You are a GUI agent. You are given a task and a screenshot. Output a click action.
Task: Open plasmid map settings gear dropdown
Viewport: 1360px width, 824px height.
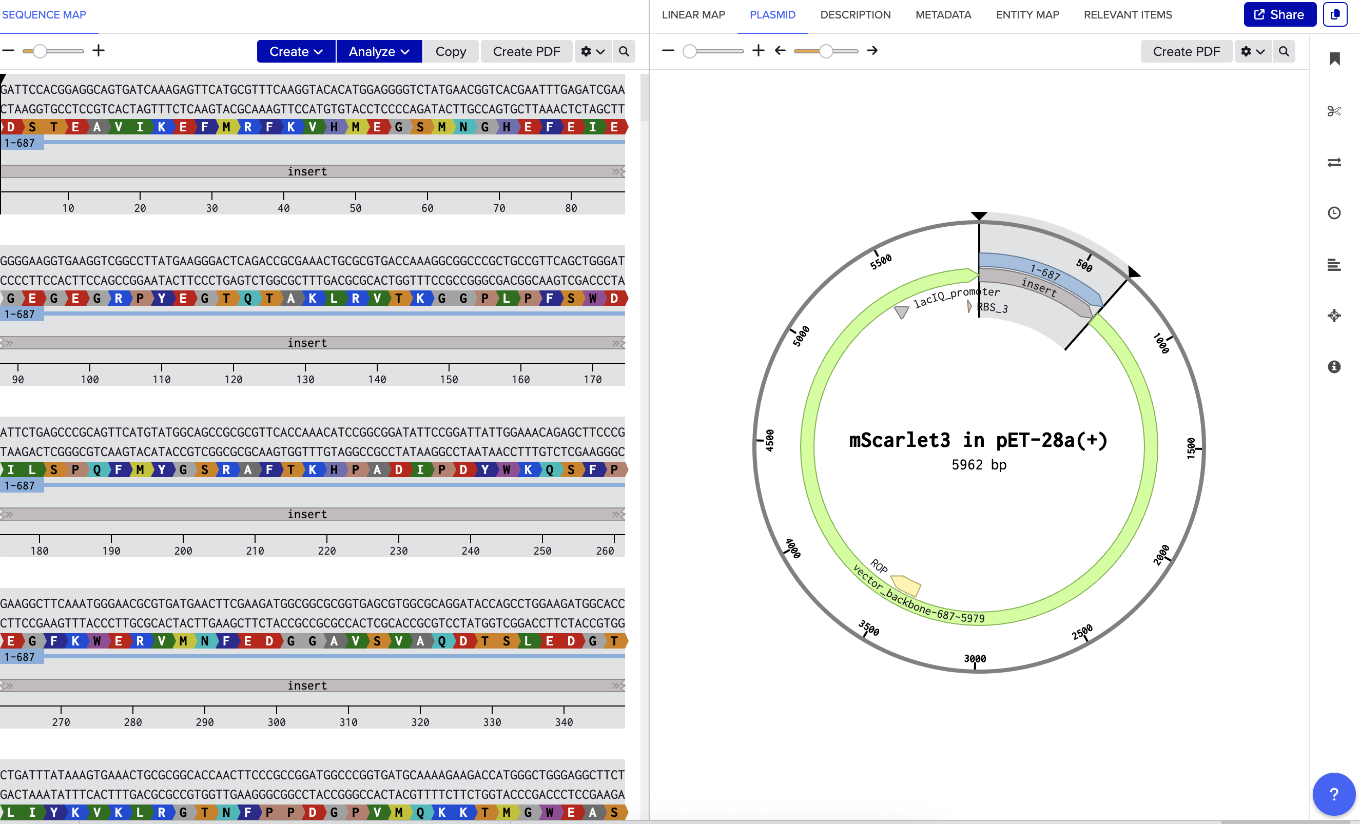tap(1252, 51)
